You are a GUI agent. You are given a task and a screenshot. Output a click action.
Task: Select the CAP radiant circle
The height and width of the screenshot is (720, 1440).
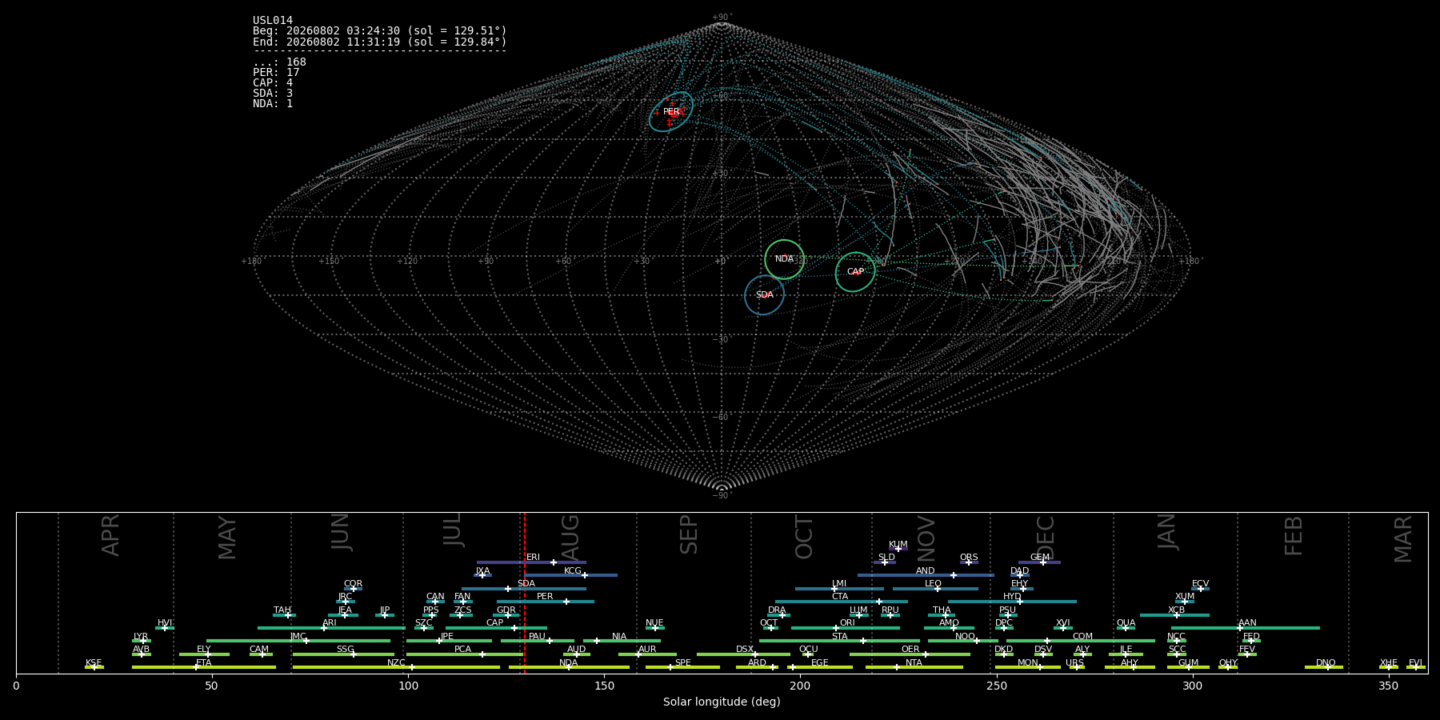tap(855, 272)
